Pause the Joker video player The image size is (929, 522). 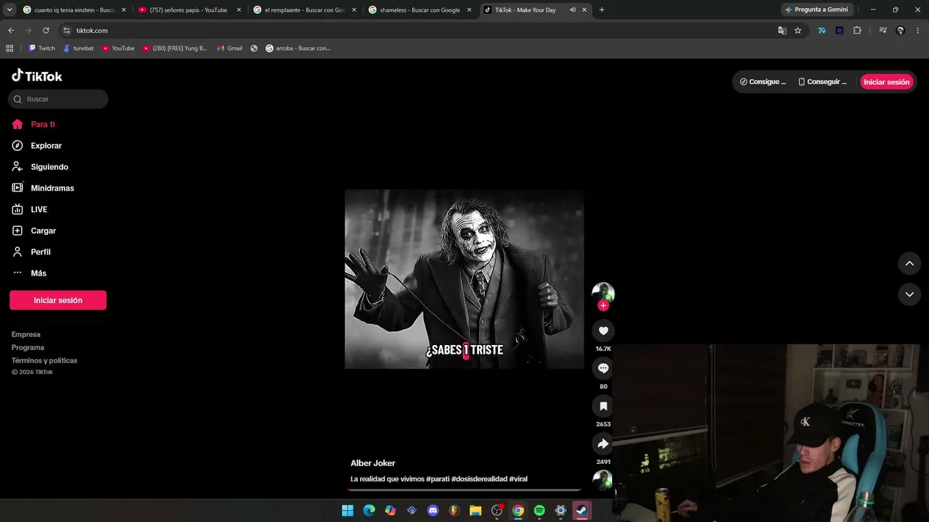(464, 279)
